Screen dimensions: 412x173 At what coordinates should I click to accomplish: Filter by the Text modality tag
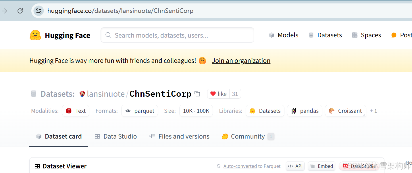pos(76,111)
